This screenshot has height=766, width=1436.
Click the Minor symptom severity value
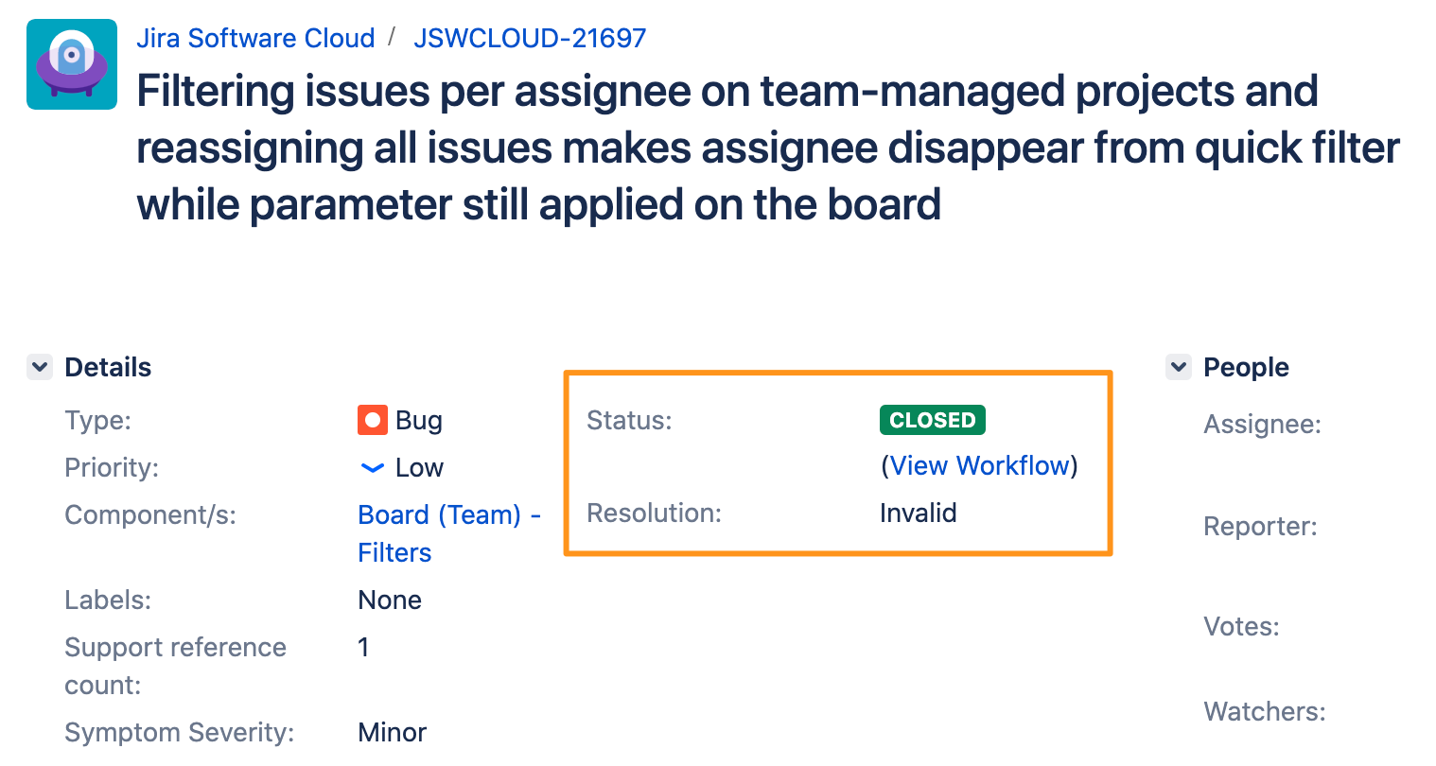(x=393, y=732)
